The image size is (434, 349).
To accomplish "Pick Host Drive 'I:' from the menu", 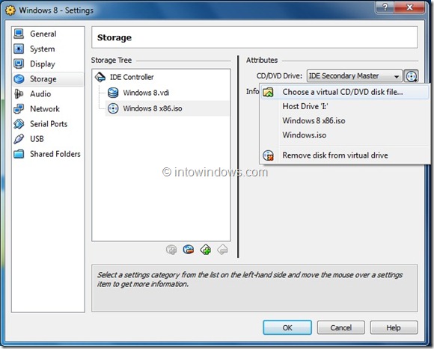I will [x=345, y=106].
